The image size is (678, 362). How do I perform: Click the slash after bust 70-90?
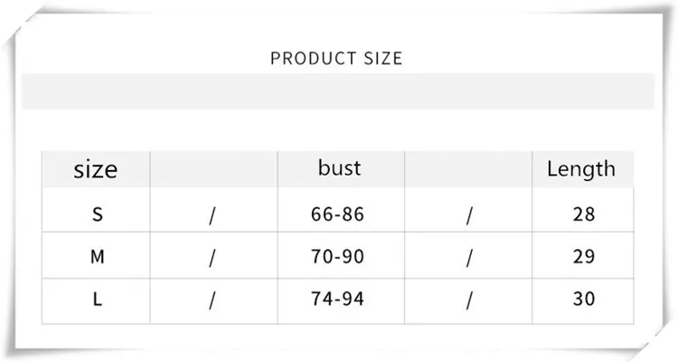(x=469, y=258)
